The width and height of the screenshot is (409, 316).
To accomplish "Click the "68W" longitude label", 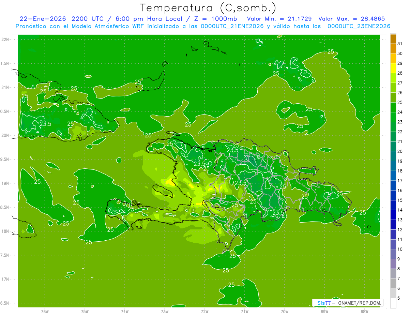I will pyautogui.click(x=364, y=312).
